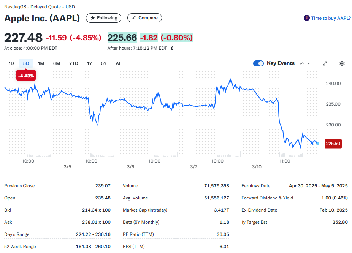Select the 5D range tab
The height and width of the screenshot is (253, 352).
[26, 63]
